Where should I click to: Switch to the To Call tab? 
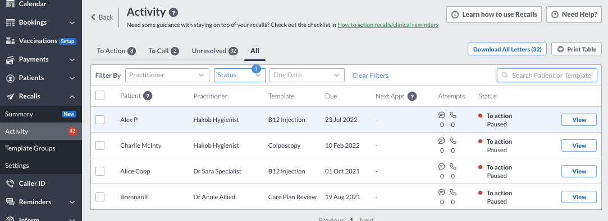[x=163, y=51]
